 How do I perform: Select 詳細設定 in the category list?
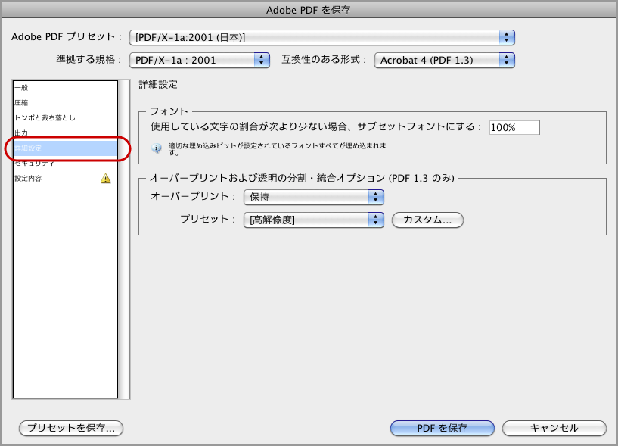65,148
